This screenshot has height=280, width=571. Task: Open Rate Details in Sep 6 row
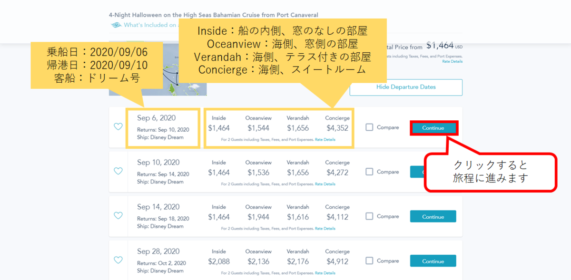tap(325, 140)
